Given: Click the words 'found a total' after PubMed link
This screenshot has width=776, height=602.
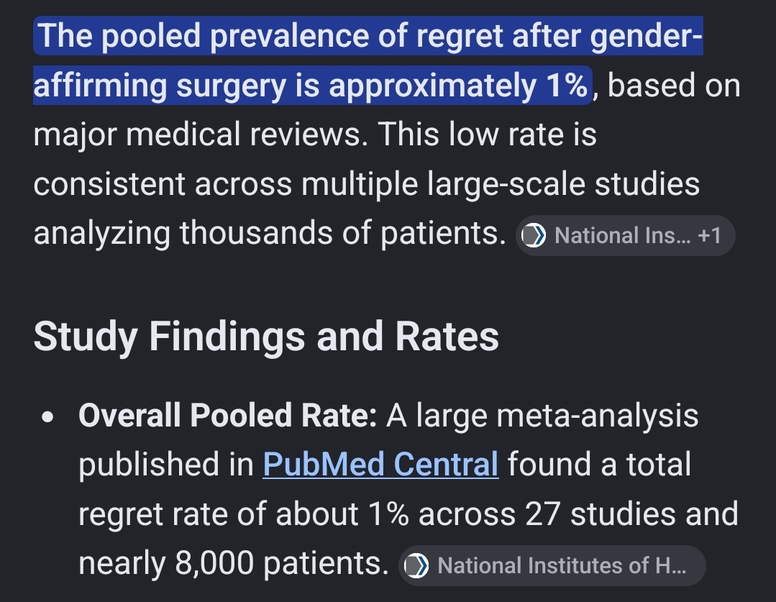Looking at the screenshot, I should tap(599, 465).
